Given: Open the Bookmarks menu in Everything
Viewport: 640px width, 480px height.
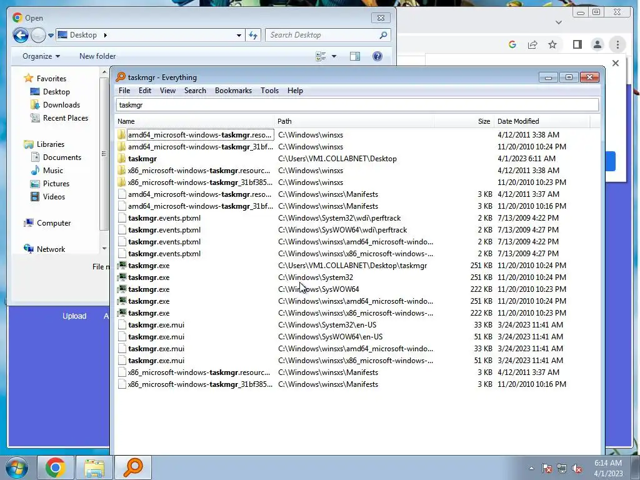Looking at the screenshot, I should point(233,91).
